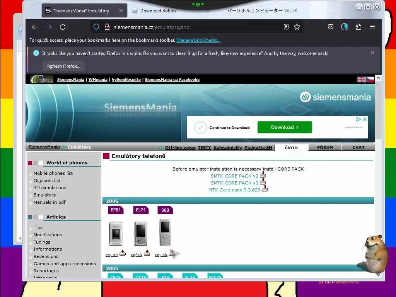Image resolution: width=396 pixels, height=297 pixels.
Task: Click the S68 emulator download icon
Action: click(172, 253)
